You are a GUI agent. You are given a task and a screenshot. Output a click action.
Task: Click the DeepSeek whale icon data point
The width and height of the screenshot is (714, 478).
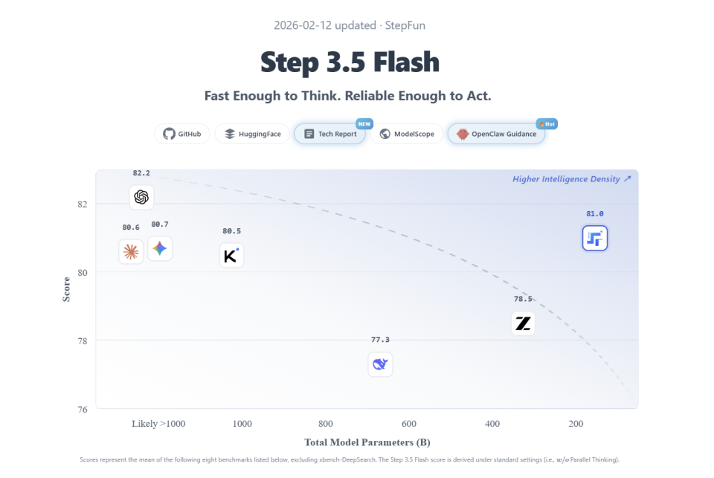pos(380,364)
